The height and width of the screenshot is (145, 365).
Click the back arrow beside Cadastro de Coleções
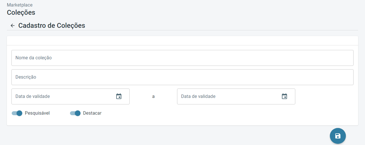(x=13, y=26)
